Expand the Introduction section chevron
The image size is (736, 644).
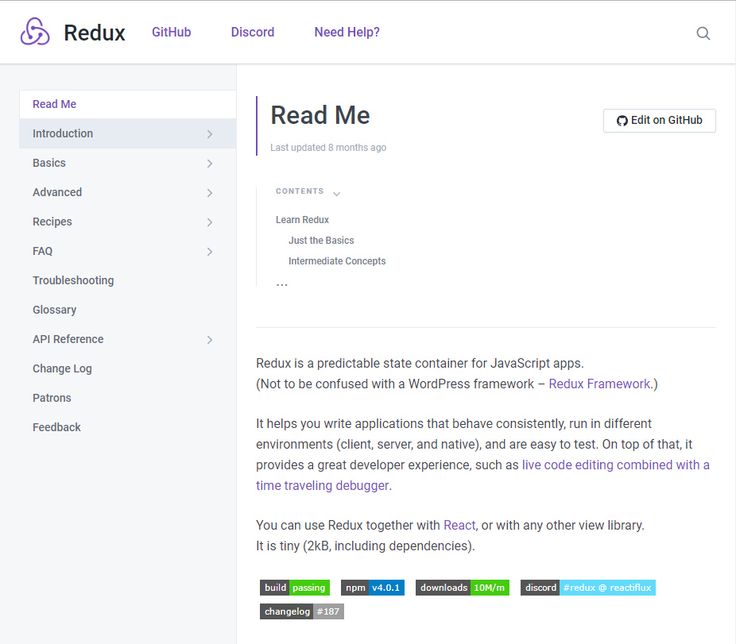tap(209, 134)
